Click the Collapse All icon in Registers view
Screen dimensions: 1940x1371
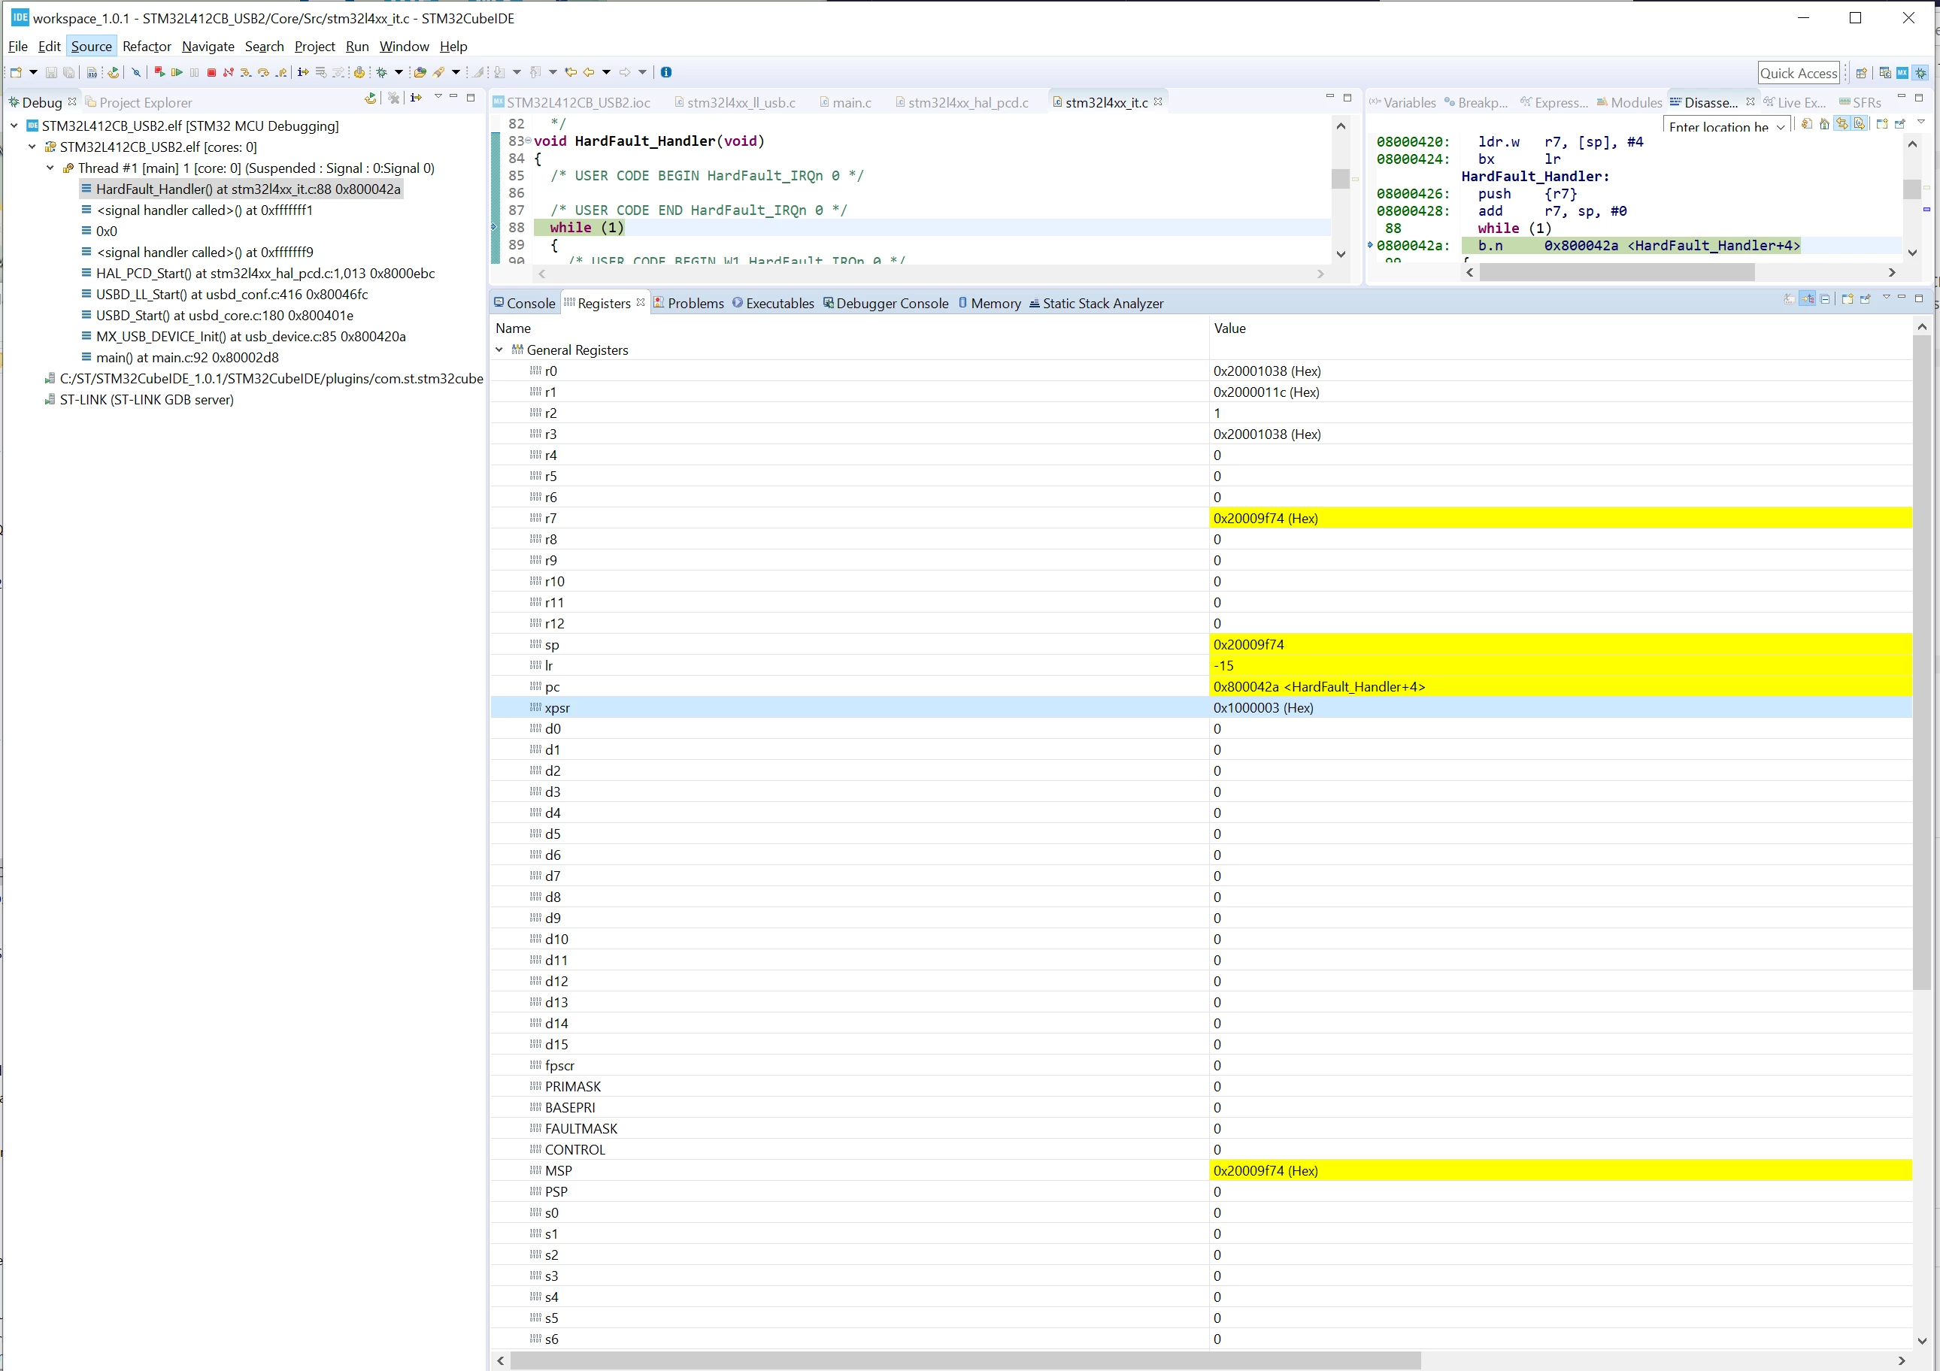click(x=1825, y=299)
